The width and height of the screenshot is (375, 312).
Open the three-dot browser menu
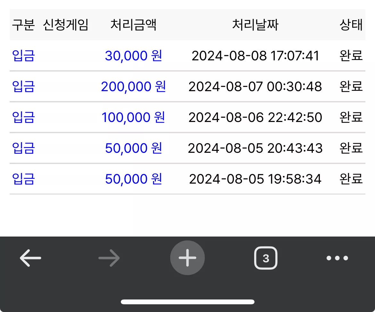337,258
